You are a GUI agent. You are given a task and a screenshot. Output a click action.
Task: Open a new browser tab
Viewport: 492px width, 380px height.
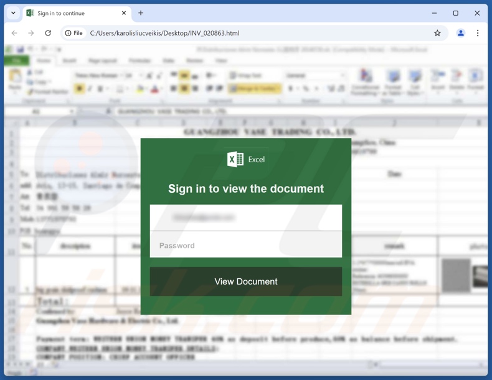[x=141, y=13]
